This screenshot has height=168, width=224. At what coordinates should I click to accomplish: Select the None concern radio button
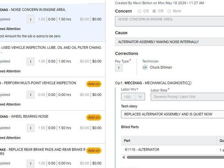(x=169, y=11)
